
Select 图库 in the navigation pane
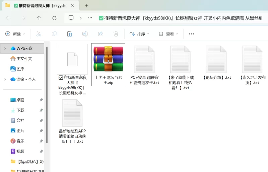pyautogui.click(x=20, y=69)
